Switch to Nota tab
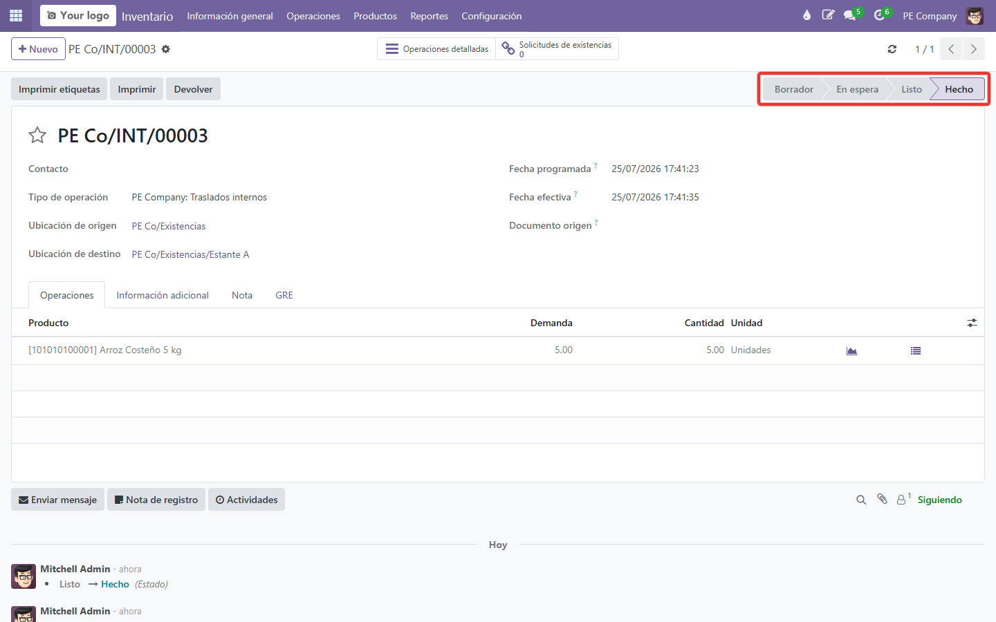The width and height of the screenshot is (996, 622). pos(242,295)
